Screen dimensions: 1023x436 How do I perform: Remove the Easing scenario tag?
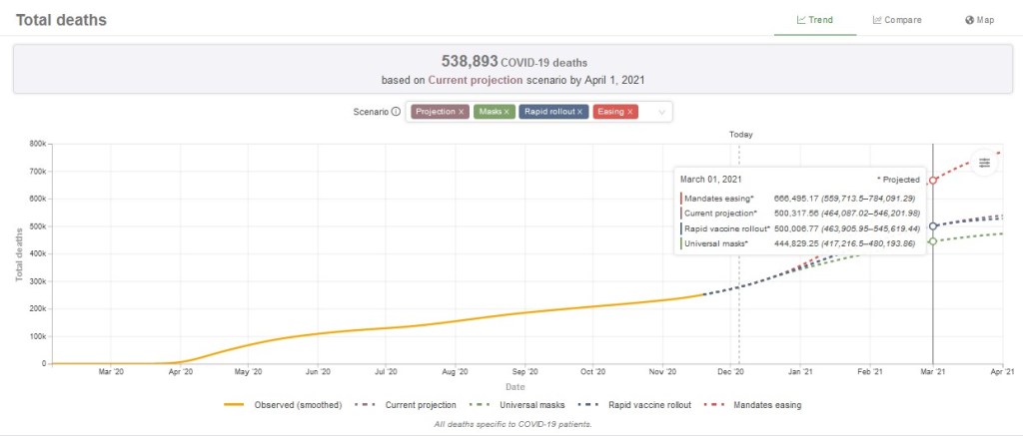[x=630, y=112]
